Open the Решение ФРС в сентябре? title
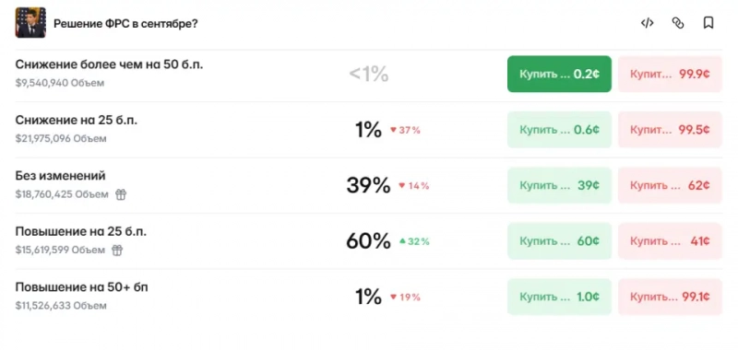The width and height of the screenshot is (738, 350). [x=125, y=24]
